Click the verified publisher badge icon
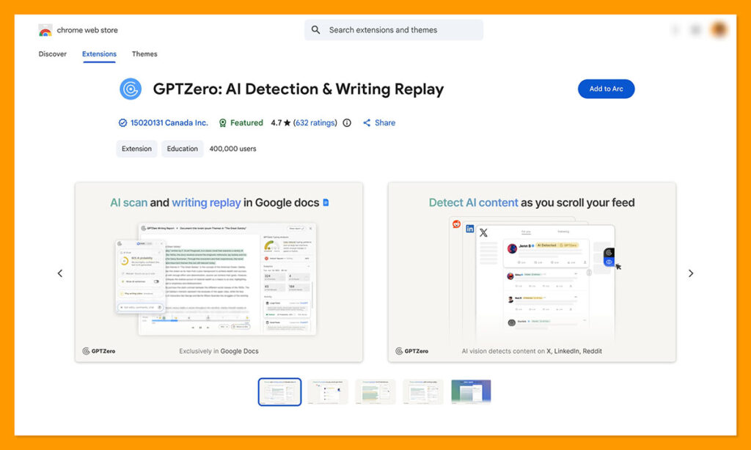Screen dimensions: 751x450 (x=122, y=123)
